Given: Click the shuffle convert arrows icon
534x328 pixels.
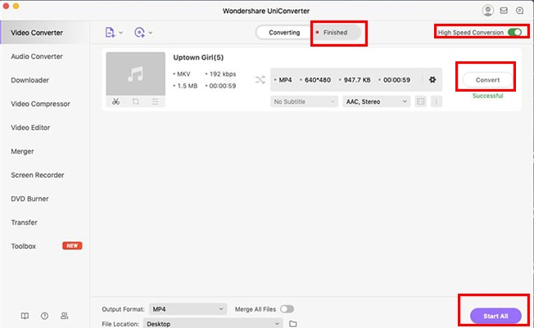Looking at the screenshot, I should click(x=260, y=80).
